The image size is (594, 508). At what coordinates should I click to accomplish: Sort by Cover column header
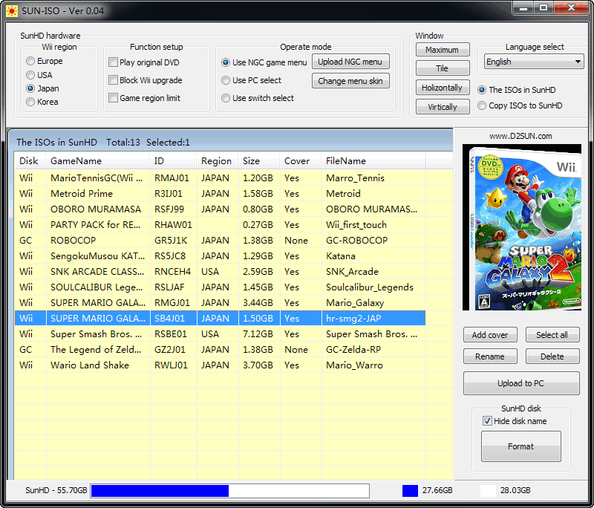[301, 161]
